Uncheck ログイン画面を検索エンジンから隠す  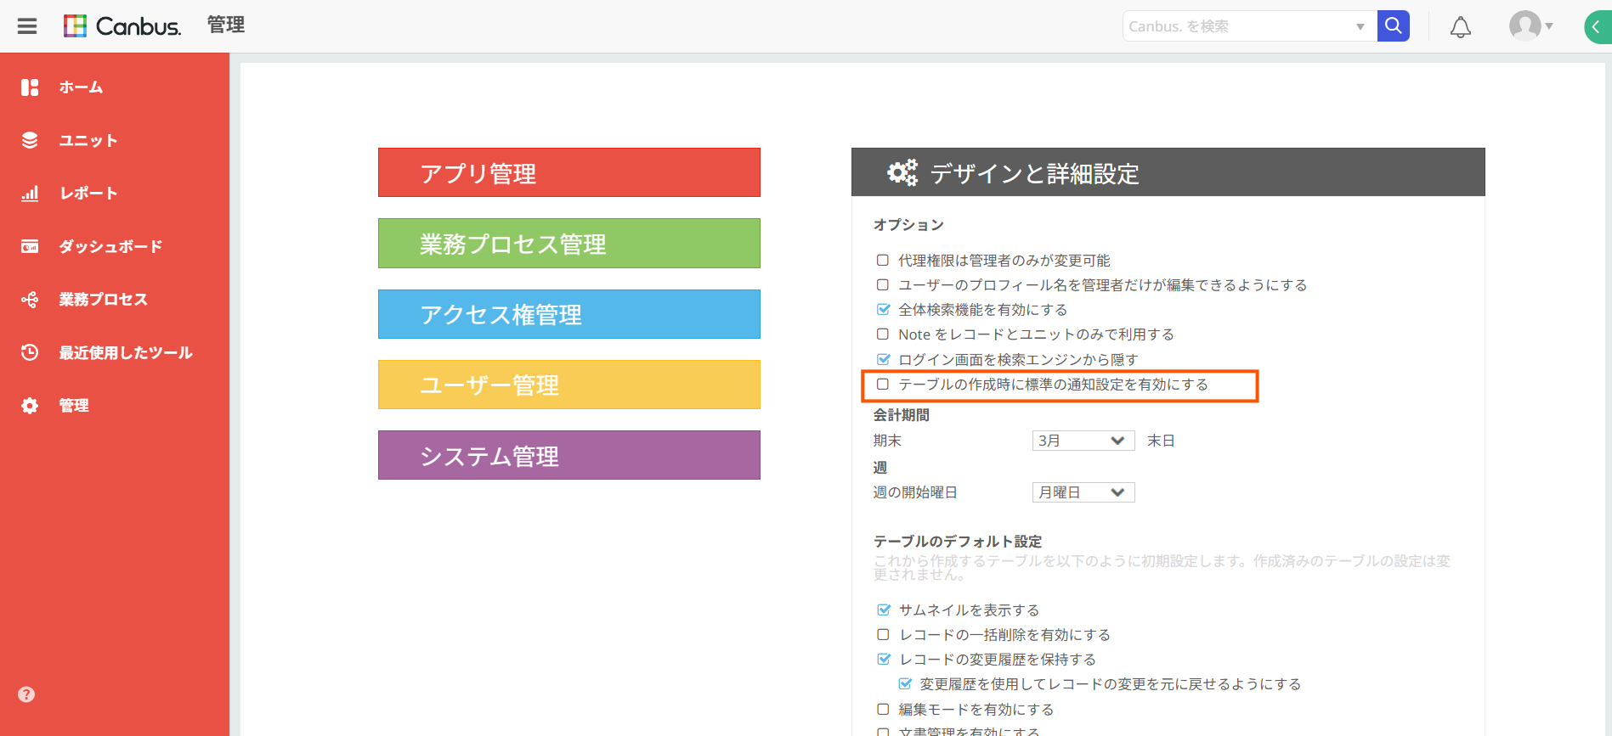tap(883, 359)
